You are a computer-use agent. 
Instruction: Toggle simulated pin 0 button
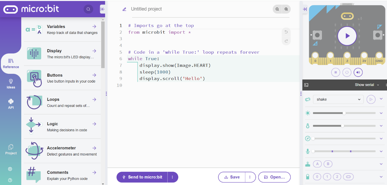click(317, 177)
